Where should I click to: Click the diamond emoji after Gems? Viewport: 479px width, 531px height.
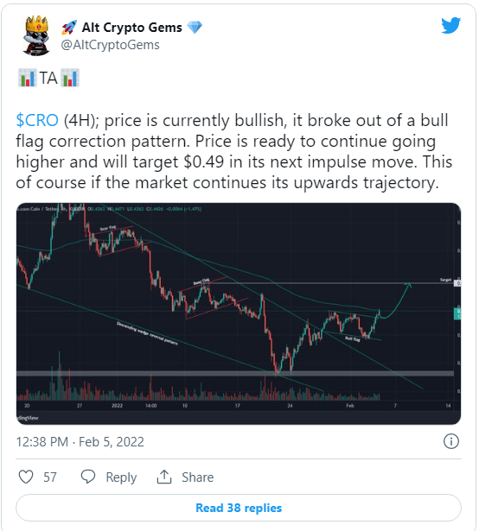pos(195,28)
